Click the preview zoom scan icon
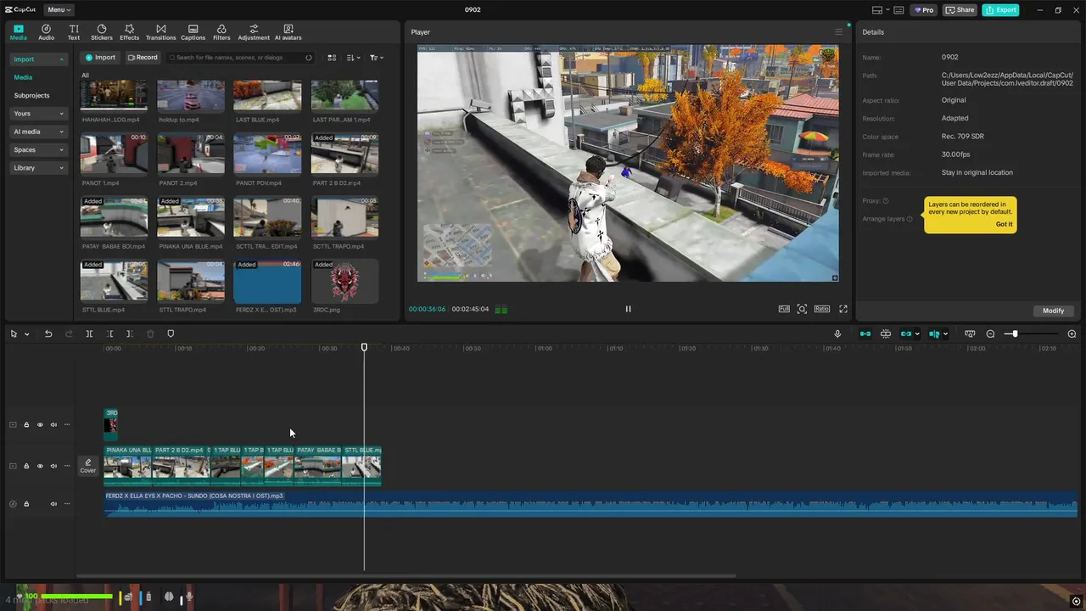This screenshot has height=611, width=1086. (x=802, y=309)
